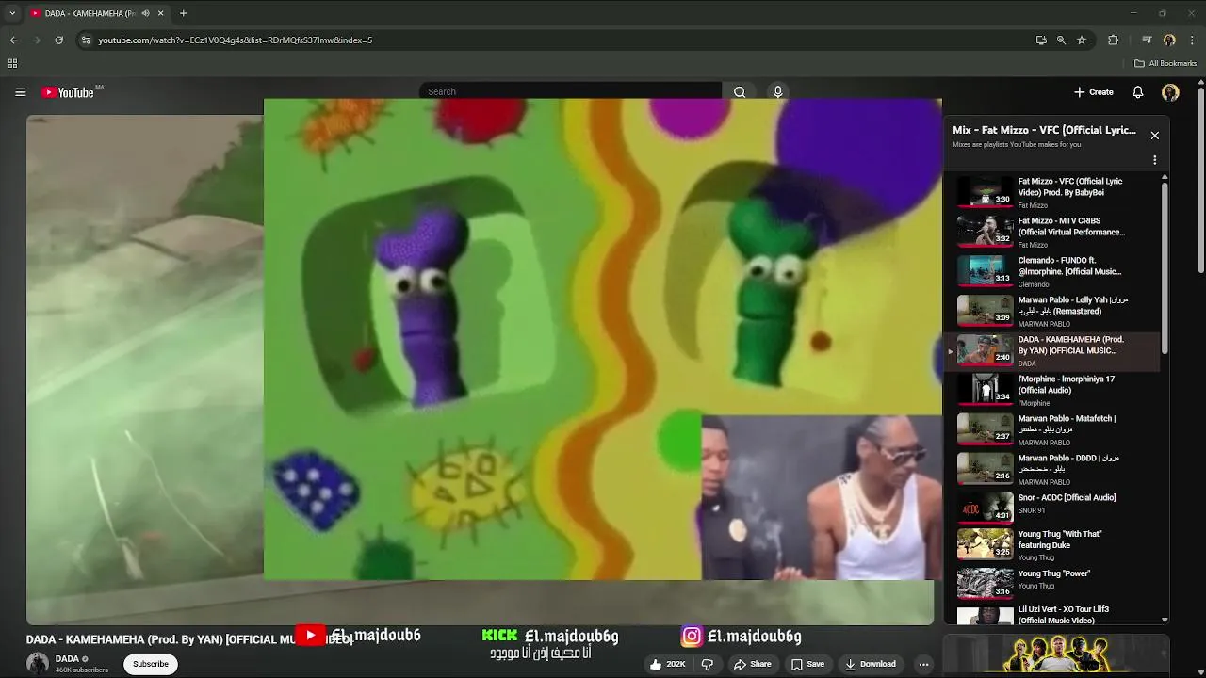Play Clemando - FUNDO in playlist
This screenshot has height=678, width=1206.
pyautogui.click(x=1053, y=270)
